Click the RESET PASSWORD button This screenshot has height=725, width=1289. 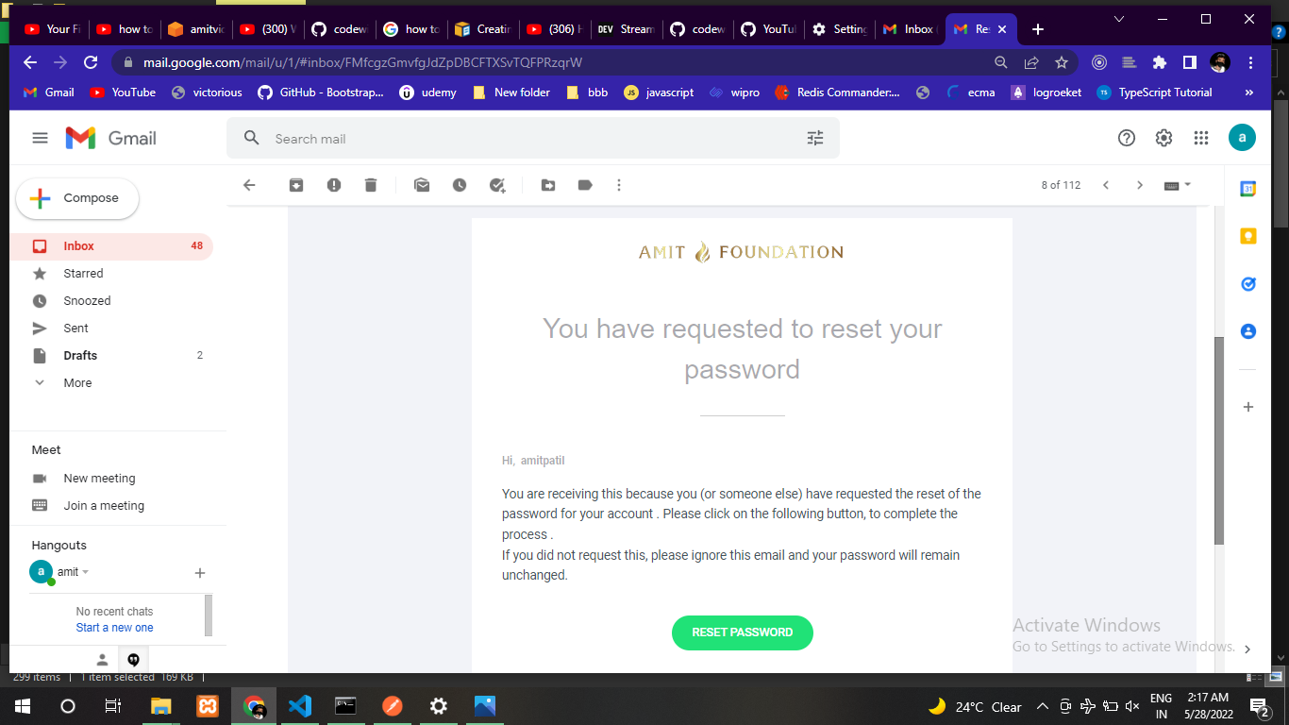point(742,633)
